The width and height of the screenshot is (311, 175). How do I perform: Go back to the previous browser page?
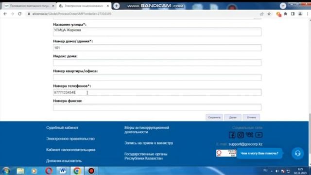tap(5, 14)
